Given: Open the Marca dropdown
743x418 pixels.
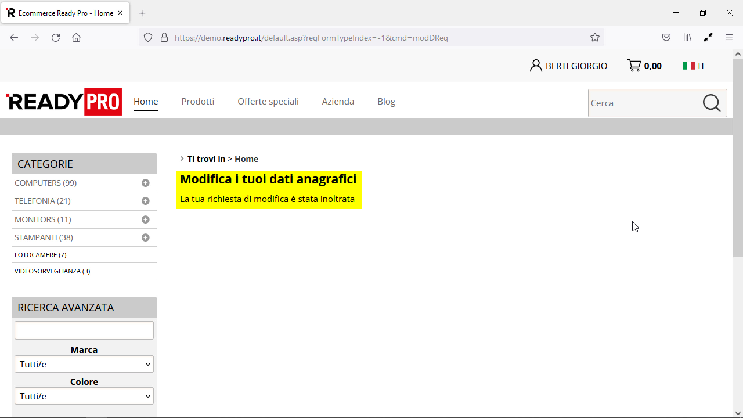Looking at the screenshot, I should pos(84,364).
